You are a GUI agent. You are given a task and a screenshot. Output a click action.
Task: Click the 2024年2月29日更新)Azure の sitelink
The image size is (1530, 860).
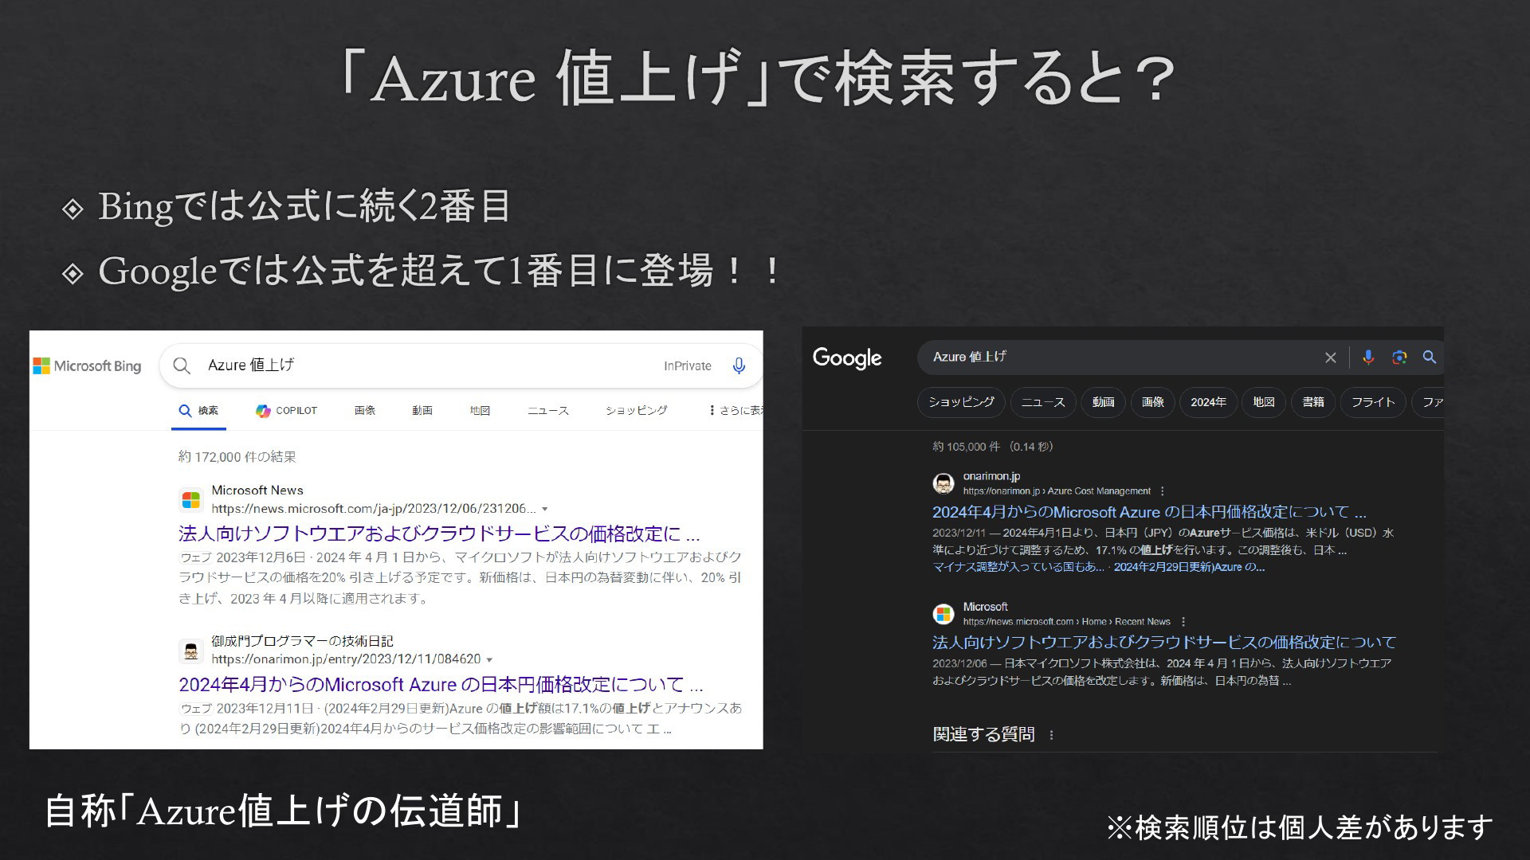1189,568
